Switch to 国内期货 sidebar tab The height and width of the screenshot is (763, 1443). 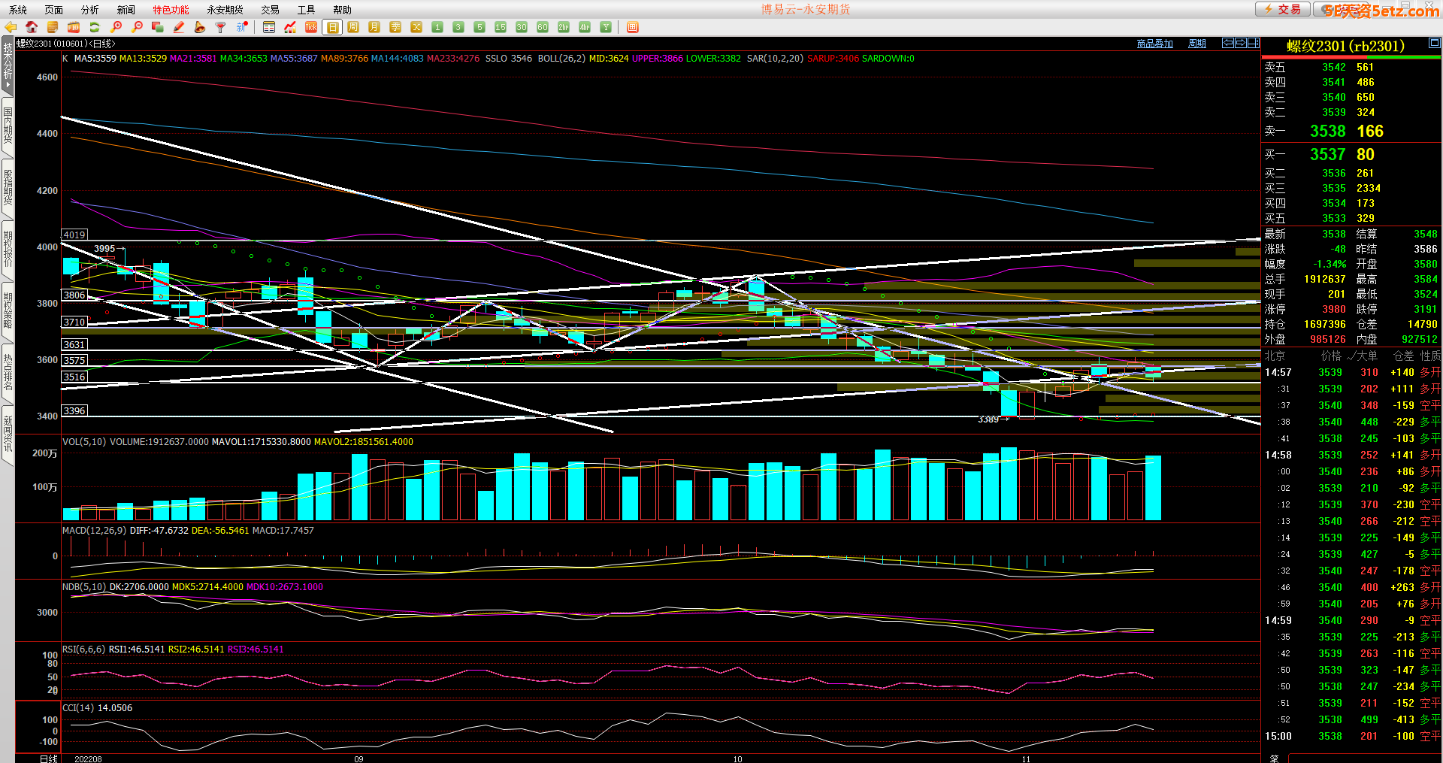[8, 125]
